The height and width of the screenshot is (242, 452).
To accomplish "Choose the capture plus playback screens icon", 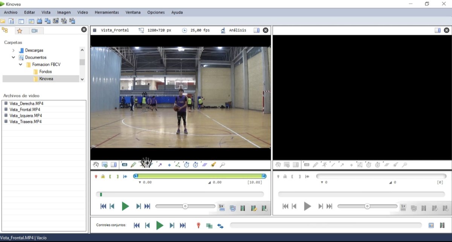I will (x=72, y=21).
